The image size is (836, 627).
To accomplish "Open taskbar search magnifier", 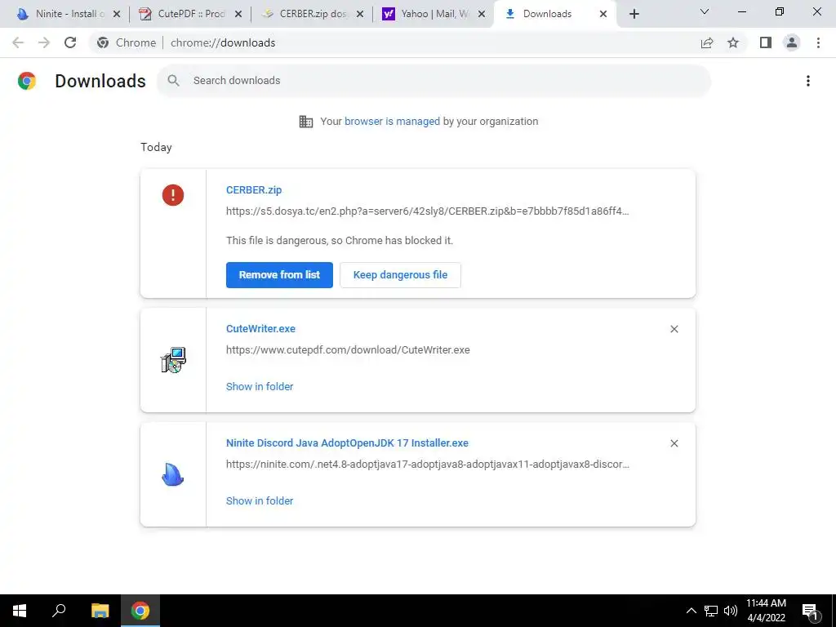I will coord(59,611).
